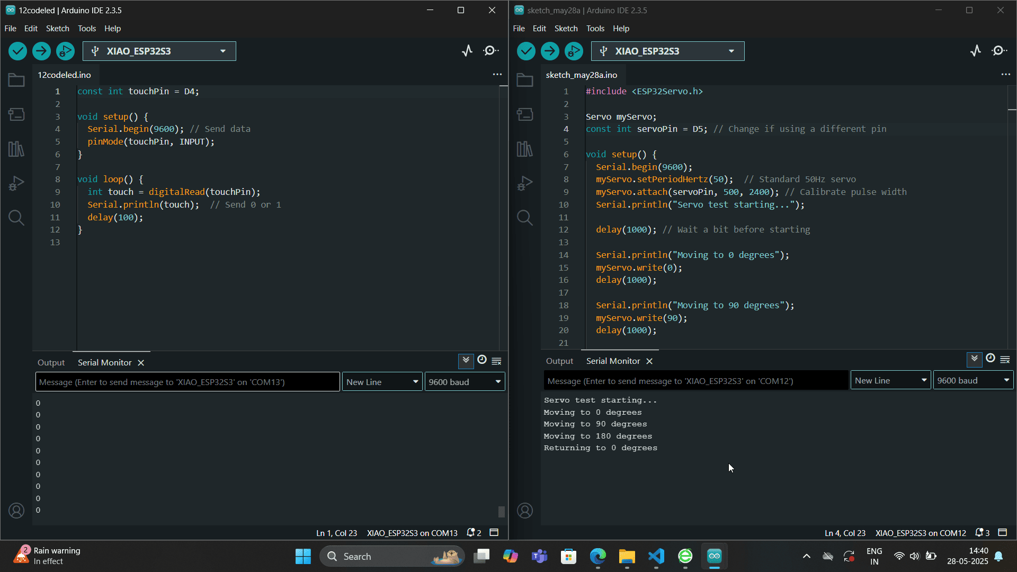Open Serial Monitor icon in sketch_may28a toolbar
This screenshot has height=572, width=1017.
pyautogui.click(x=1000, y=51)
